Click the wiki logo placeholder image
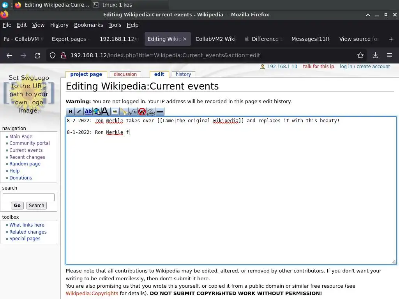The width and height of the screenshot is (399, 299). pos(29,94)
